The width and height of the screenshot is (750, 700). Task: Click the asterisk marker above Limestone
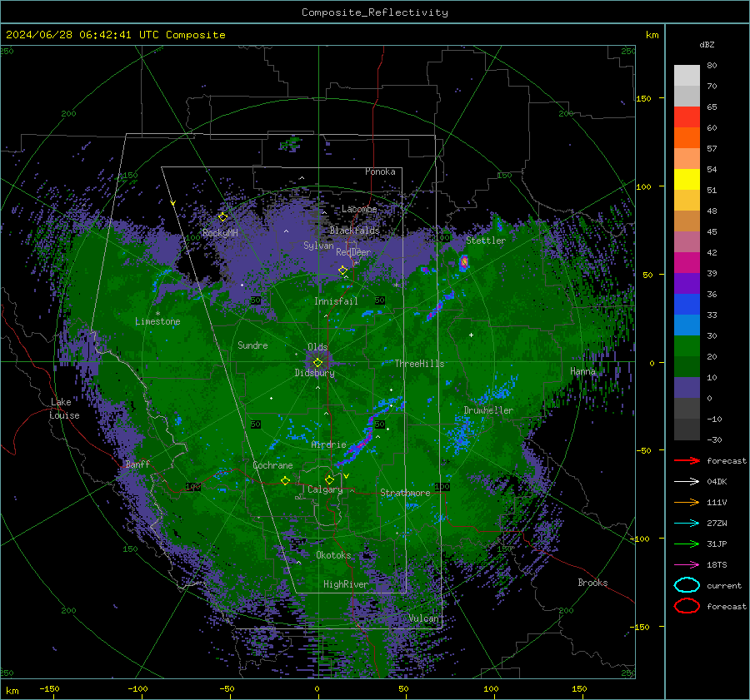point(157,314)
